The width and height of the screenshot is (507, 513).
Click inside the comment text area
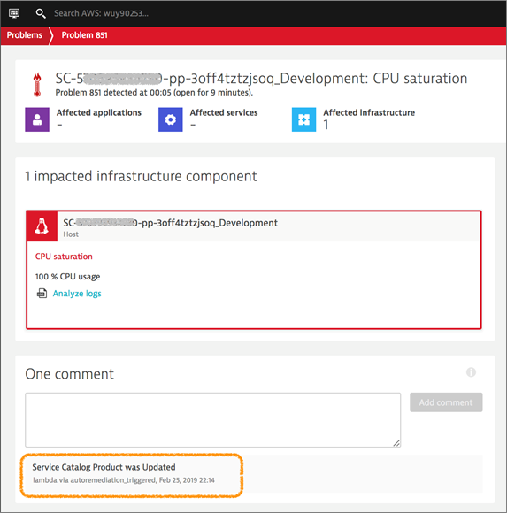pyautogui.click(x=212, y=420)
